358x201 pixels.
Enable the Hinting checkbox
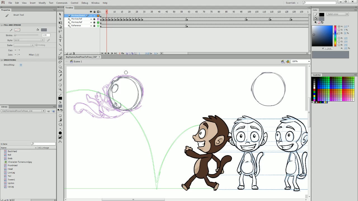pyautogui.click(x=37, y=45)
